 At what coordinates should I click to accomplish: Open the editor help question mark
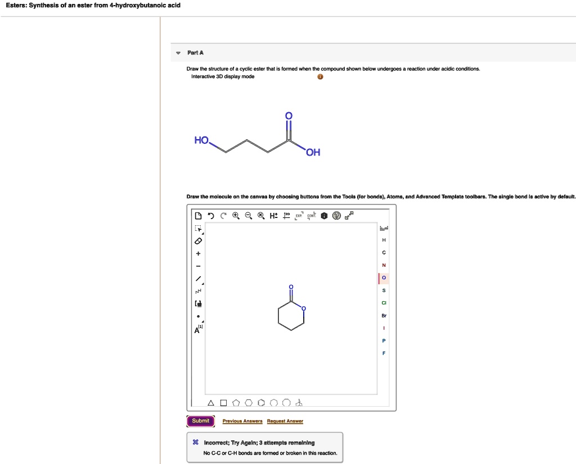tap(336, 216)
